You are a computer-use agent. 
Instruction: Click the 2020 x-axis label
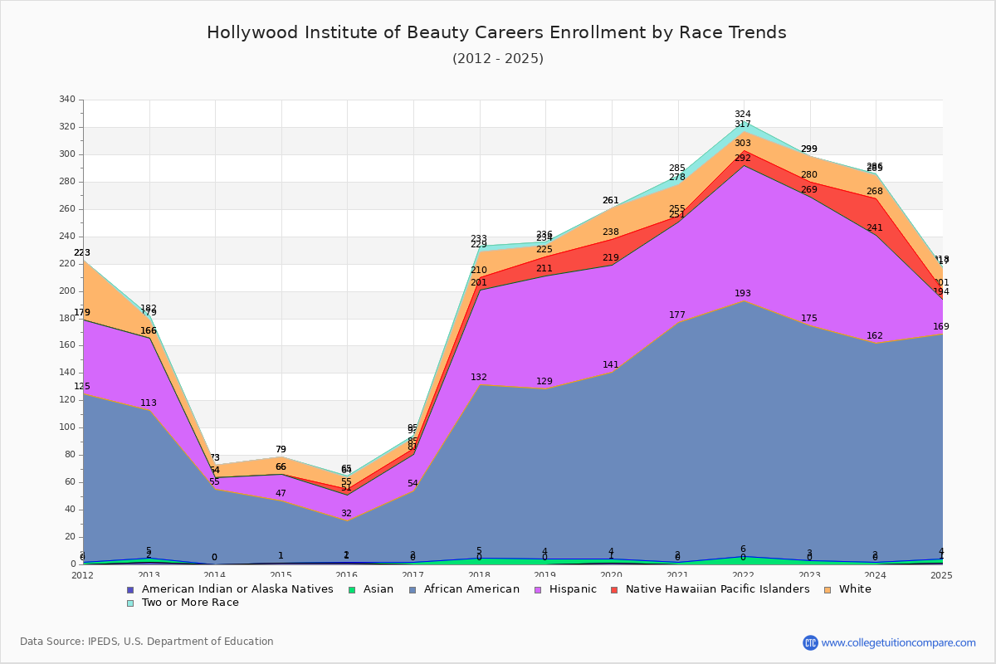click(612, 574)
